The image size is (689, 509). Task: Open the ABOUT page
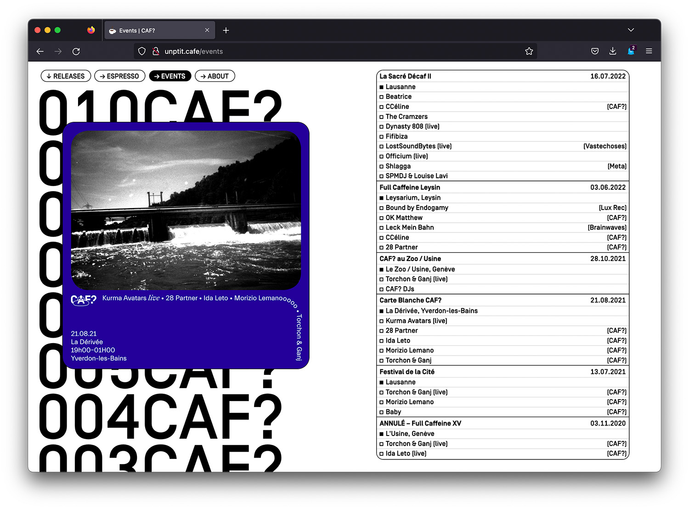tap(215, 76)
